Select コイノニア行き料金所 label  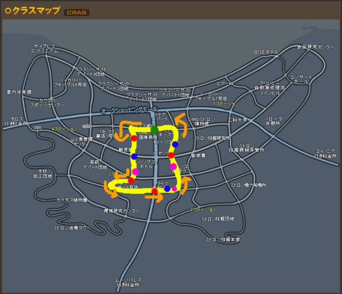pos(326,153)
